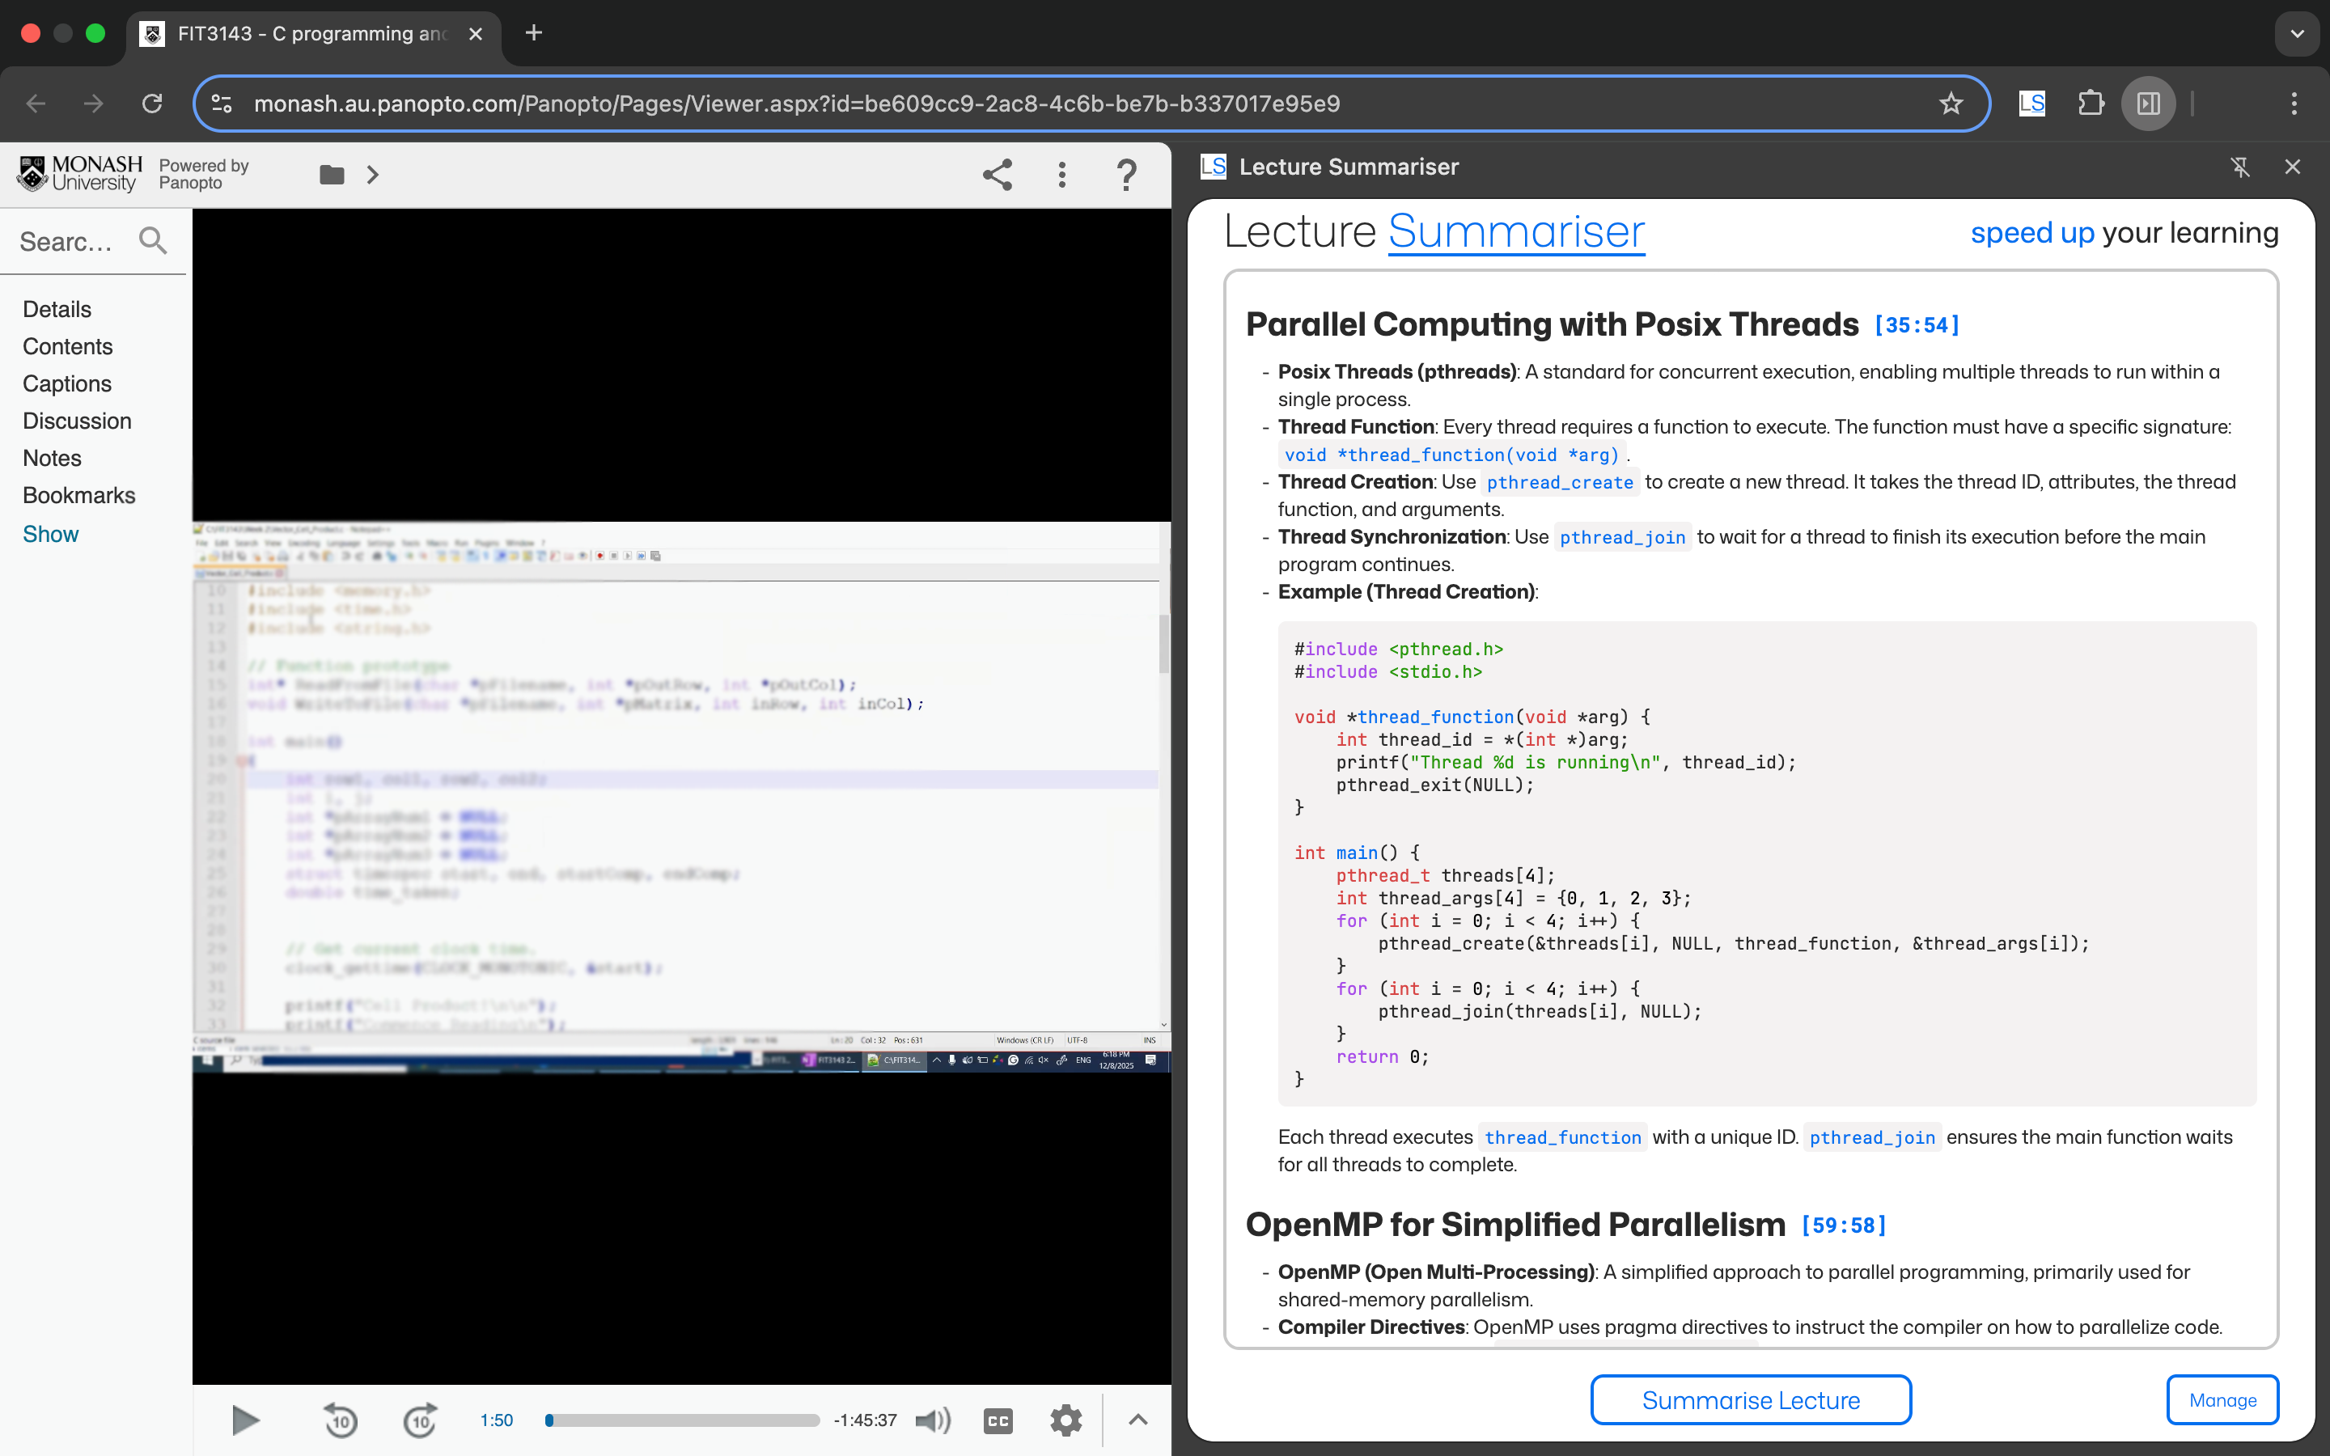Seek using the video progress bar
2330x1456 pixels.
click(679, 1420)
